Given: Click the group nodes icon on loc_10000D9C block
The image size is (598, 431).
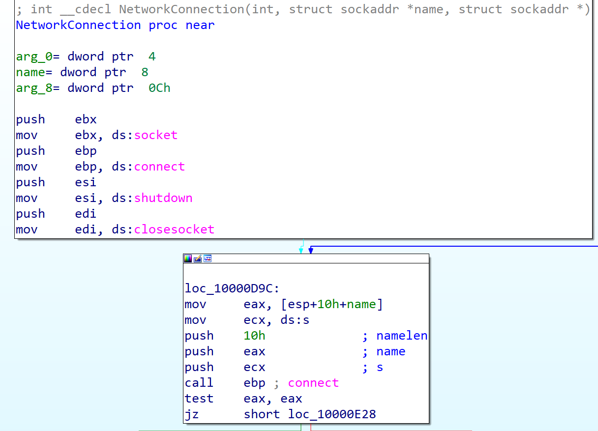Looking at the screenshot, I should click(208, 259).
